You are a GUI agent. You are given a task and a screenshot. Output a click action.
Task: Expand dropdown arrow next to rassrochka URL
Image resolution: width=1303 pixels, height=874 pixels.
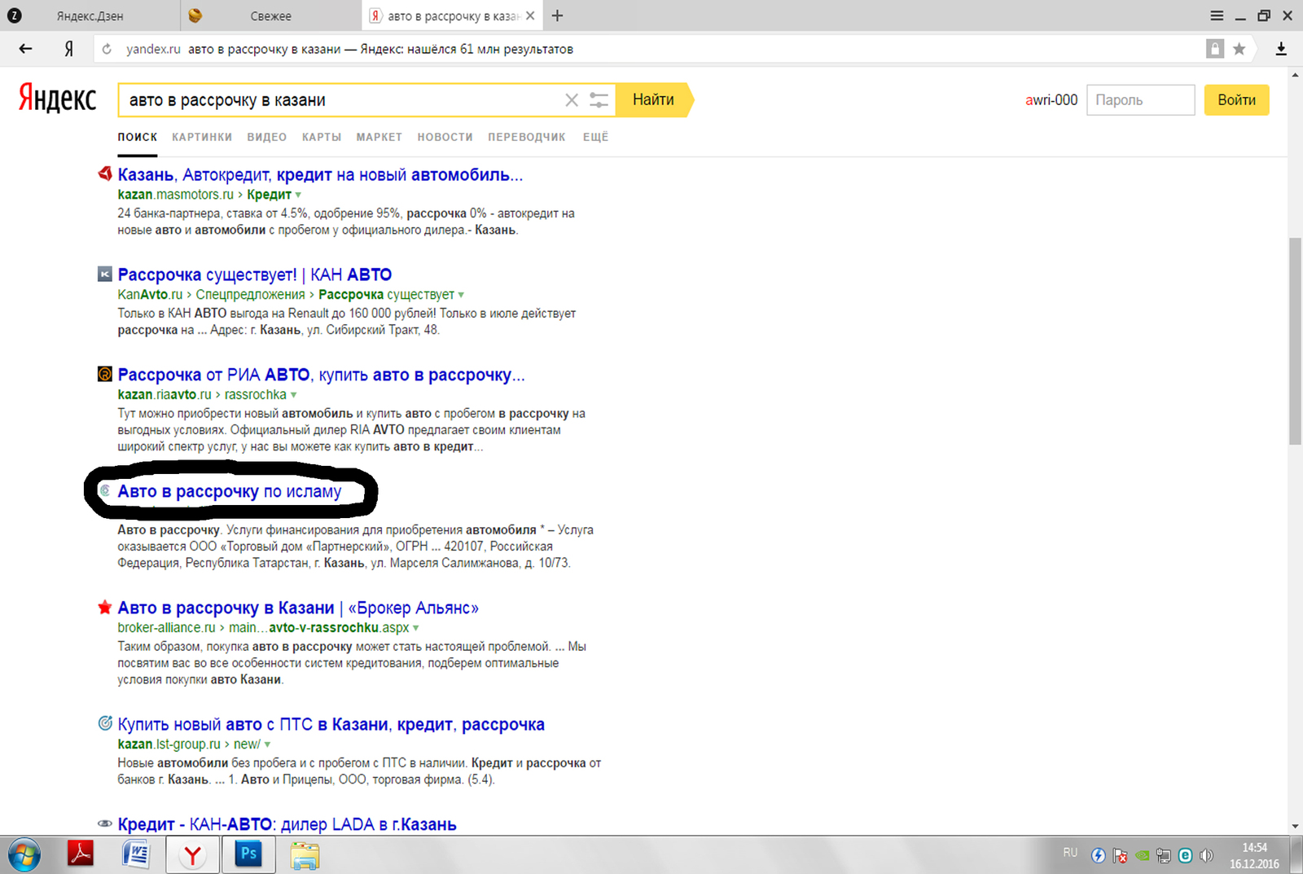[x=293, y=395]
